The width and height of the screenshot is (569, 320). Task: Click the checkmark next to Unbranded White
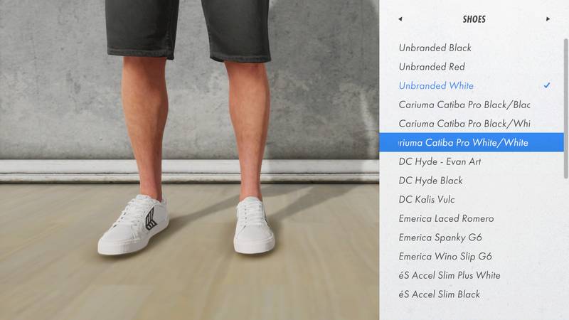[546, 85]
